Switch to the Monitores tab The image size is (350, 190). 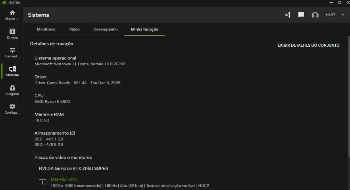point(46,29)
